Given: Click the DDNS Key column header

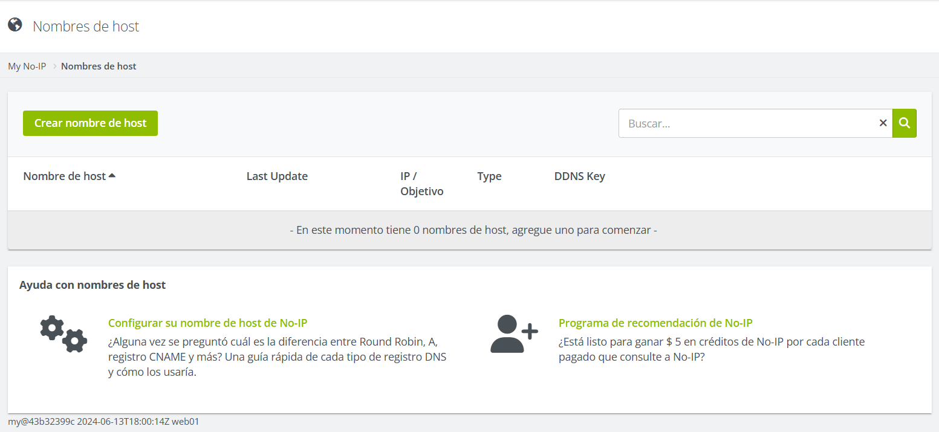Looking at the screenshot, I should click(579, 176).
